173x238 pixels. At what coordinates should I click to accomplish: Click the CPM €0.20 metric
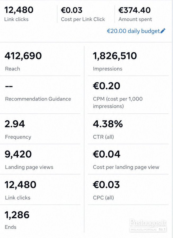point(128,95)
